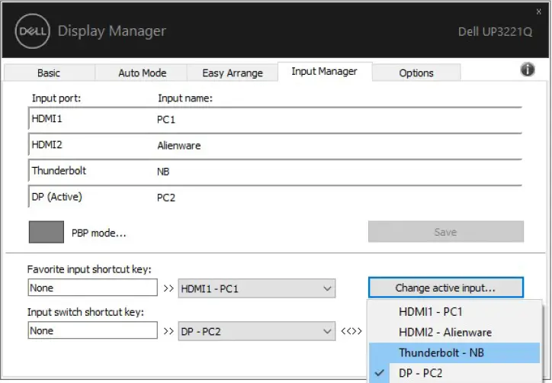Switch to the Basic tab
The image size is (552, 383).
(x=49, y=73)
